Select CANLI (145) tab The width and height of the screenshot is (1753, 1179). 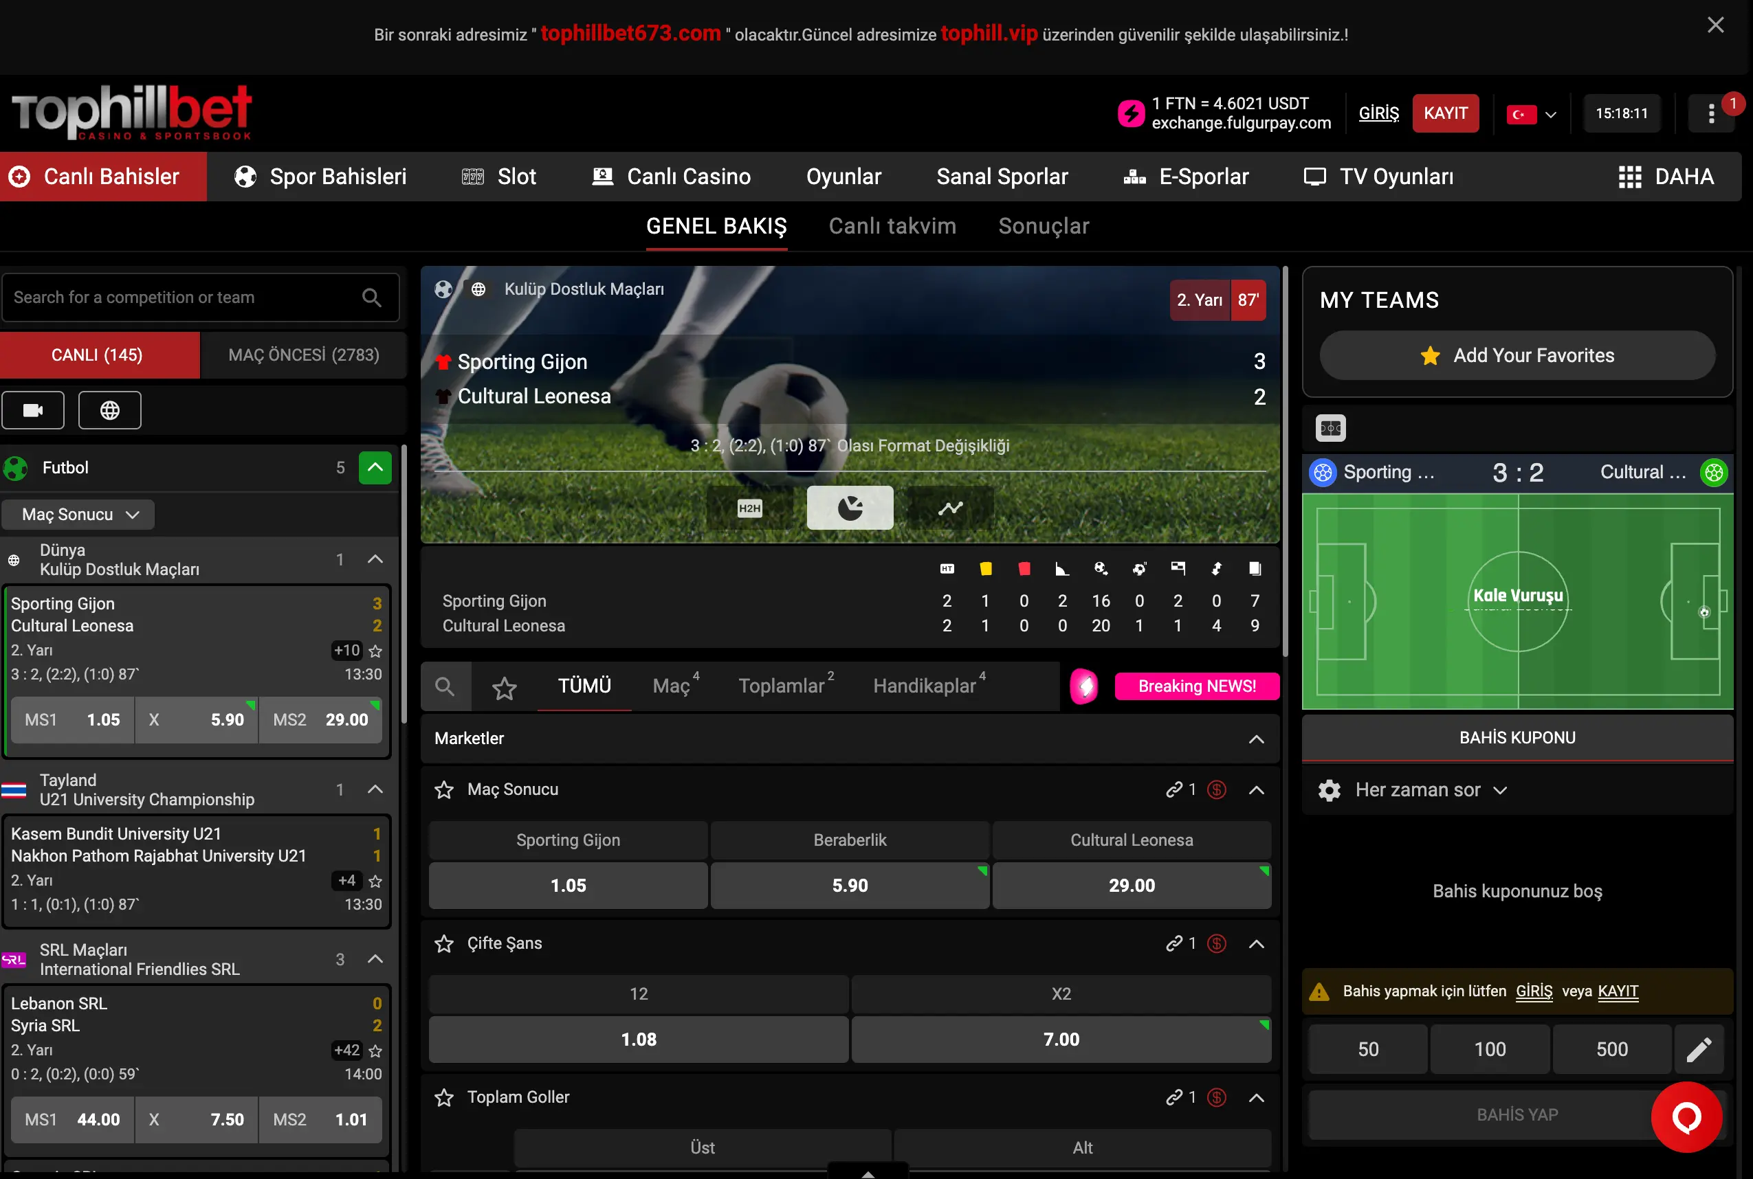pos(100,355)
